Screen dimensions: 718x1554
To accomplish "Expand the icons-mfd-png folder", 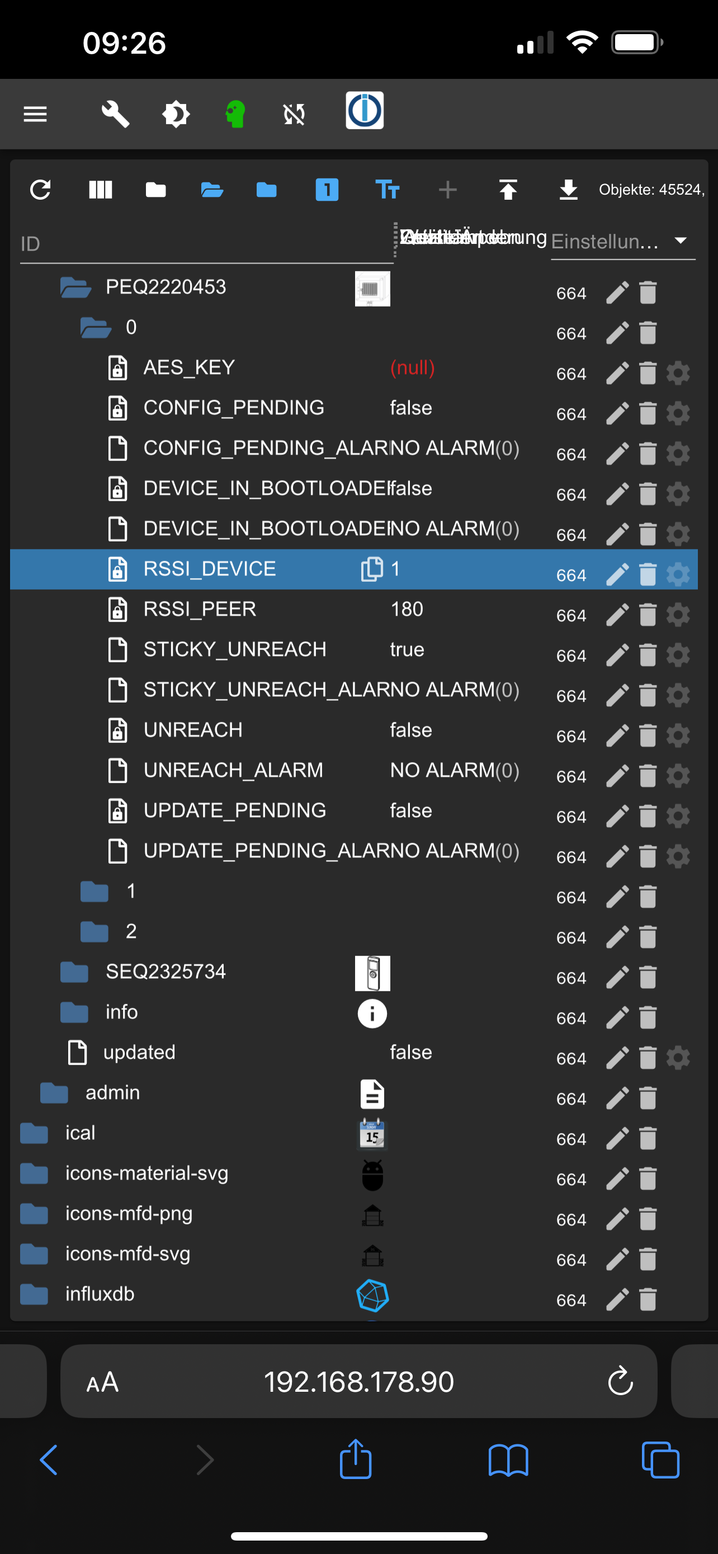I will 34,1214.
